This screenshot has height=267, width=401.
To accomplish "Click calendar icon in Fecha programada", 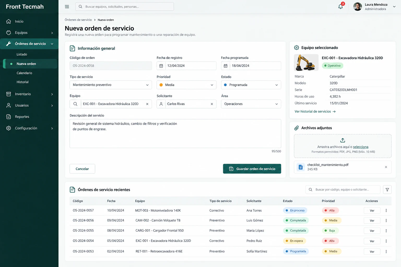I will [226, 66].
